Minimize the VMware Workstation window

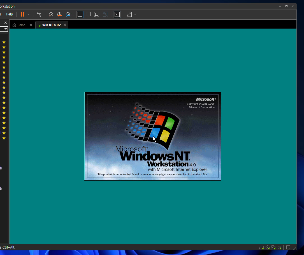pos(280,6)
